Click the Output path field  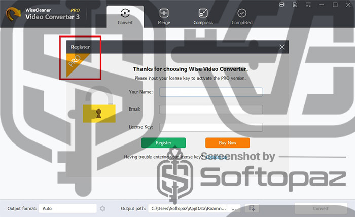coord(188,208)
